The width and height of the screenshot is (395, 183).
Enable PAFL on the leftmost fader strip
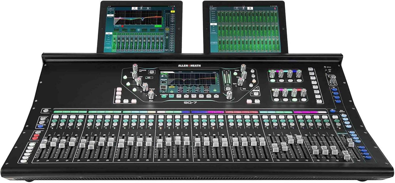[x=54, y=124]
